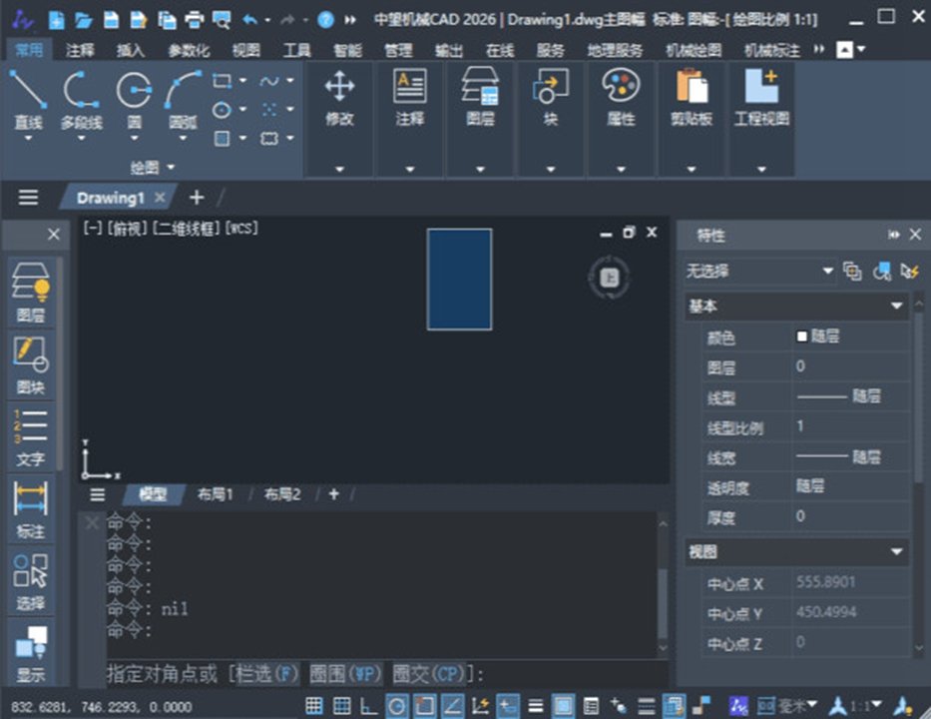Toggle snap mode in status bar

(x=314, y=706)
